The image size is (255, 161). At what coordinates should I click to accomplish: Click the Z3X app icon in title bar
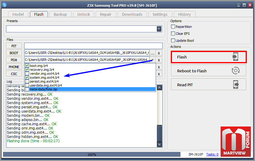[5, 5]
